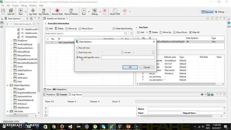The height and width of the screenshot is (130, 231).
Task: Switch to Debug perspective
Action: [x=219, y=12]
